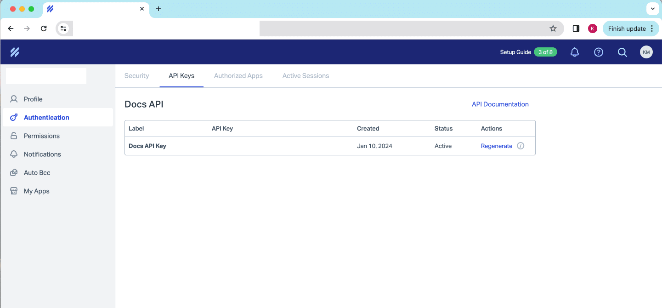Viewport: 662px width, 308px height.
Task: Open the site information icon in address bar
Action: coord(64,29)
